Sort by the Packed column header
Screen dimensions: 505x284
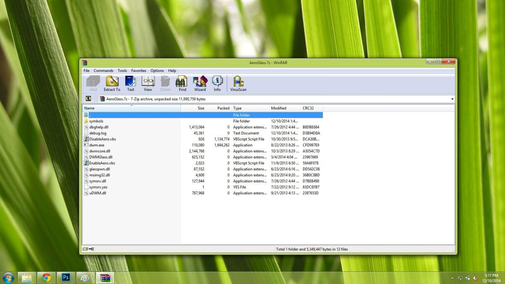pos(218,108)
